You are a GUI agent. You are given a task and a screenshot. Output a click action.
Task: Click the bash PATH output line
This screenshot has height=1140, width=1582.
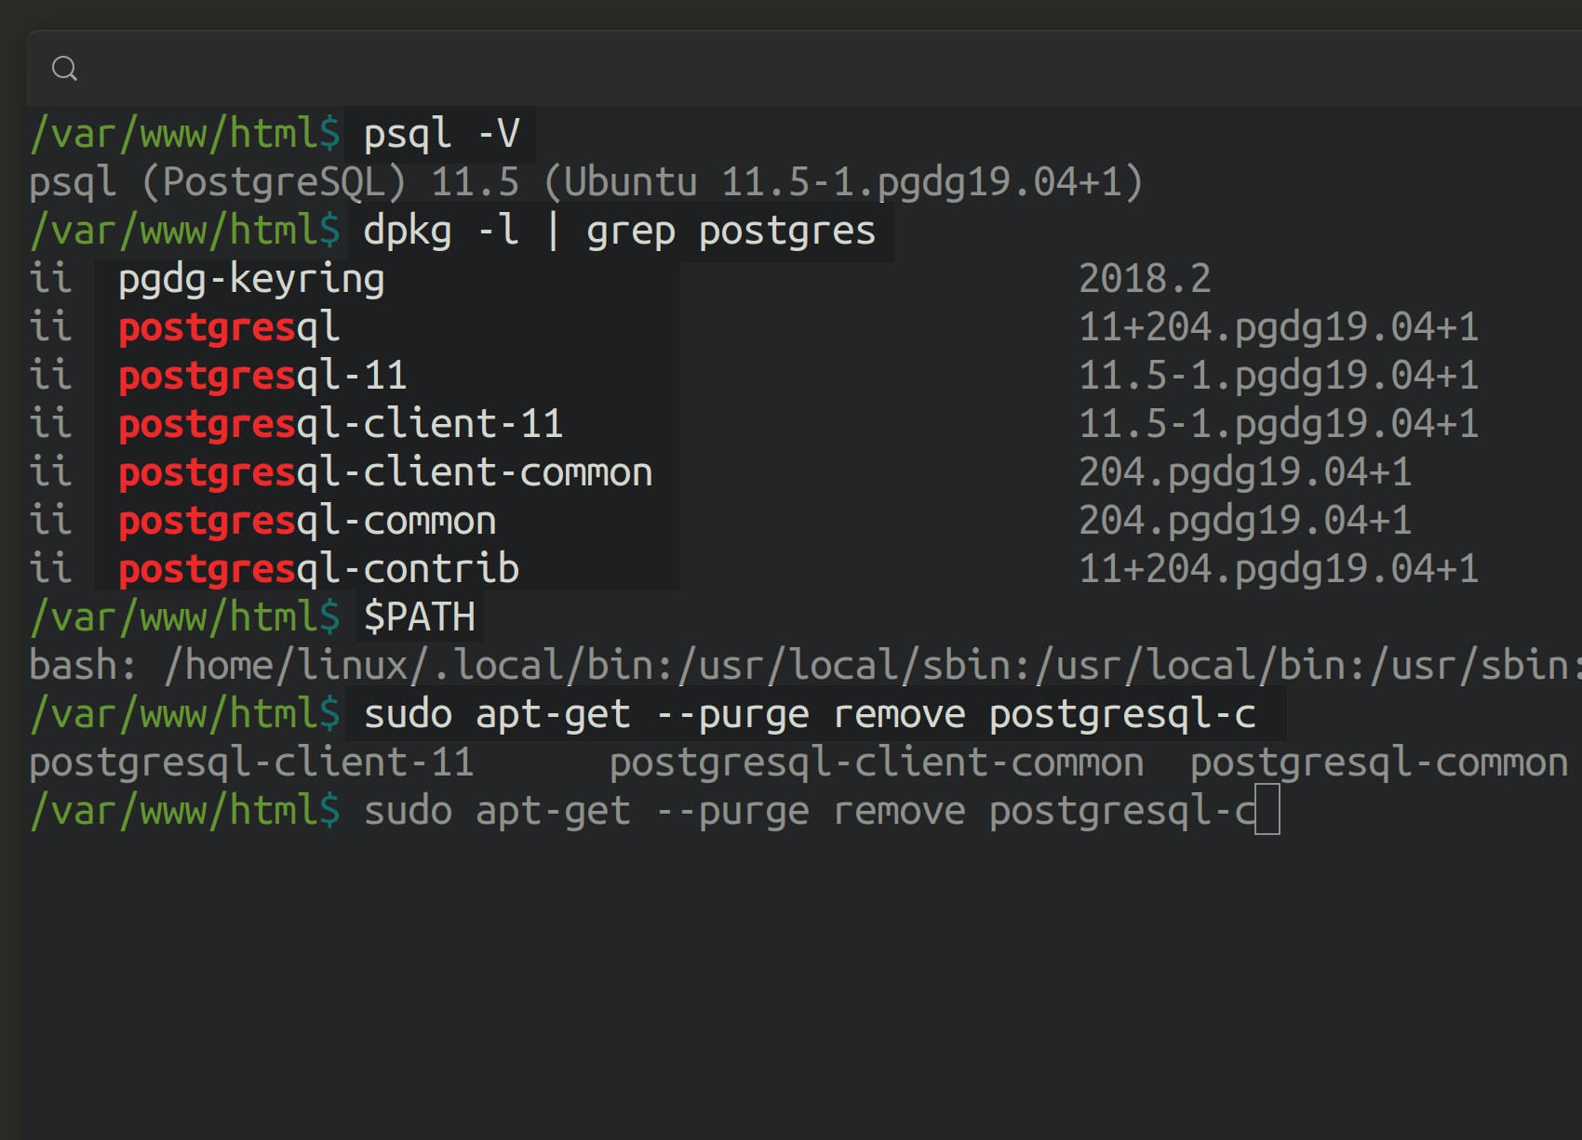tap(805, 666)
